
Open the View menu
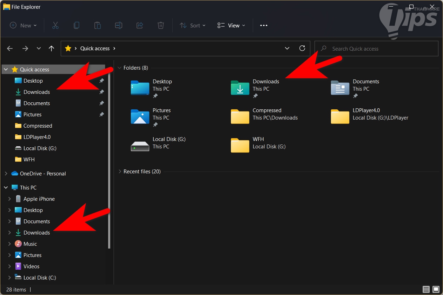click(231, 25)
